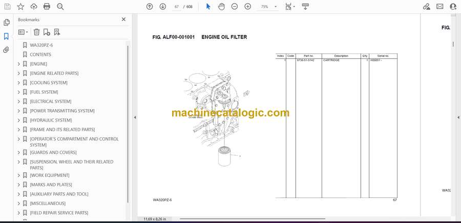Add a new bookmark icon
461x223 pixels.
(47, 32)
